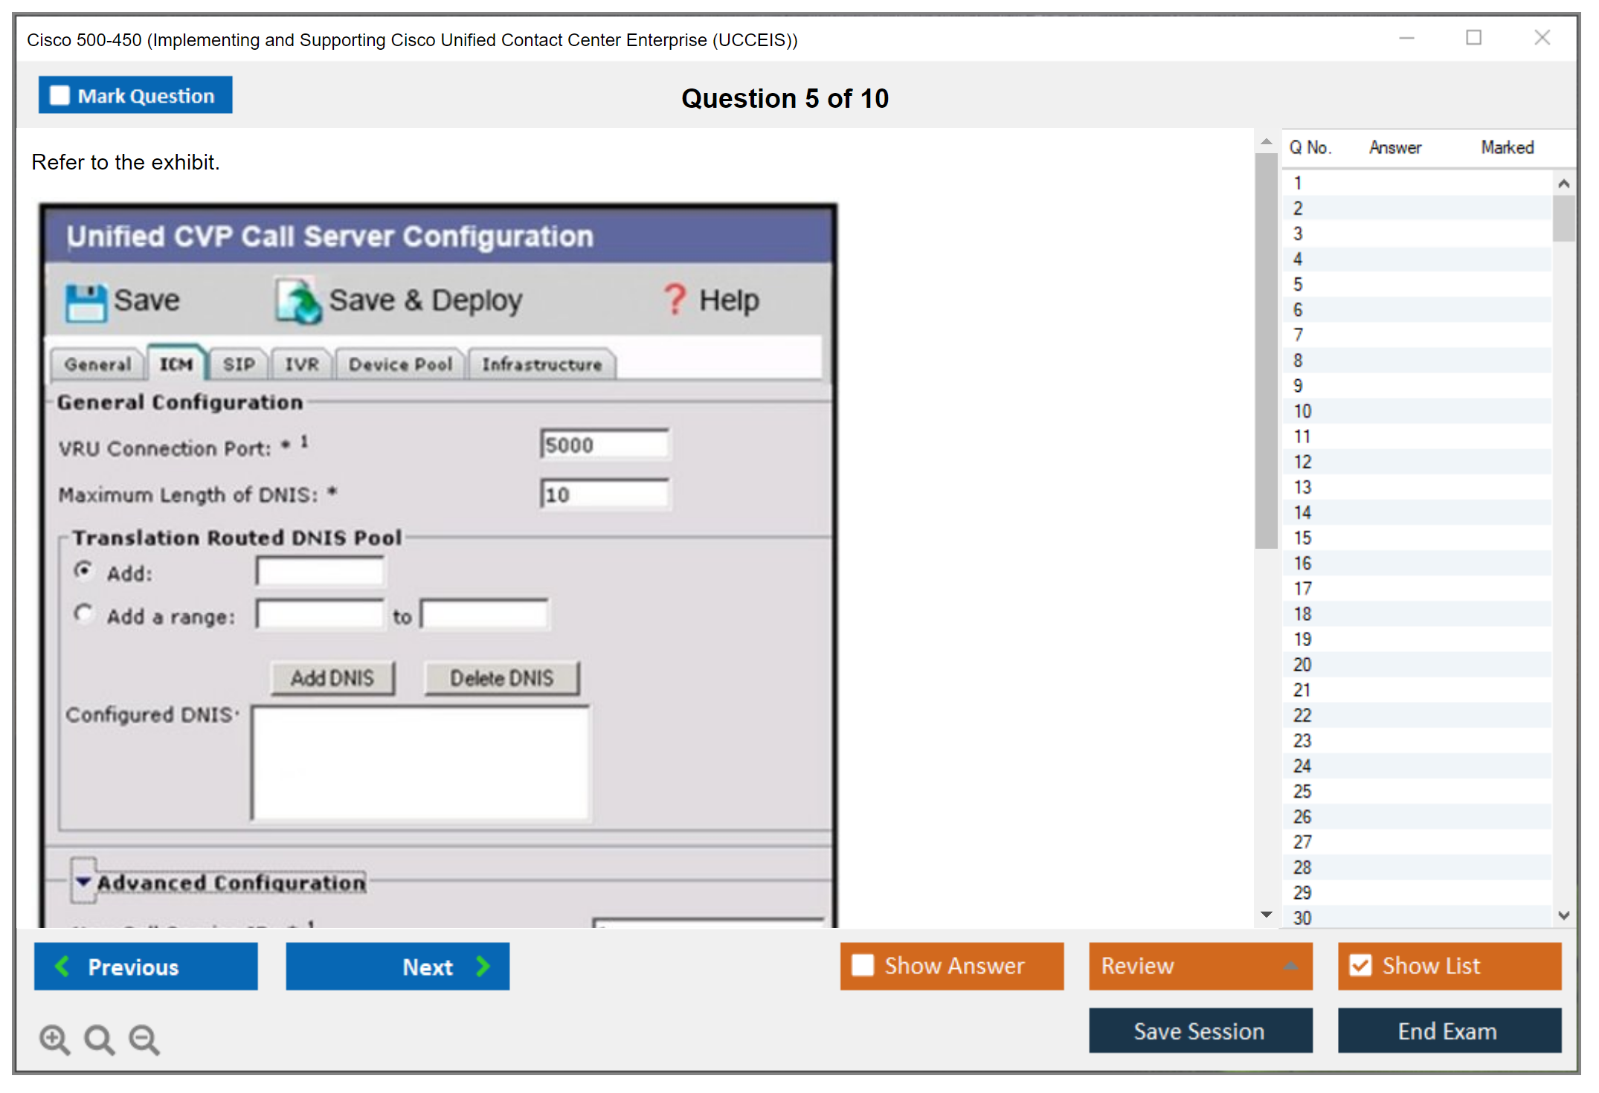Screen dimensions: 1599x1093
Task: Open the Device Pool tab
Action: tap(400, 364)
